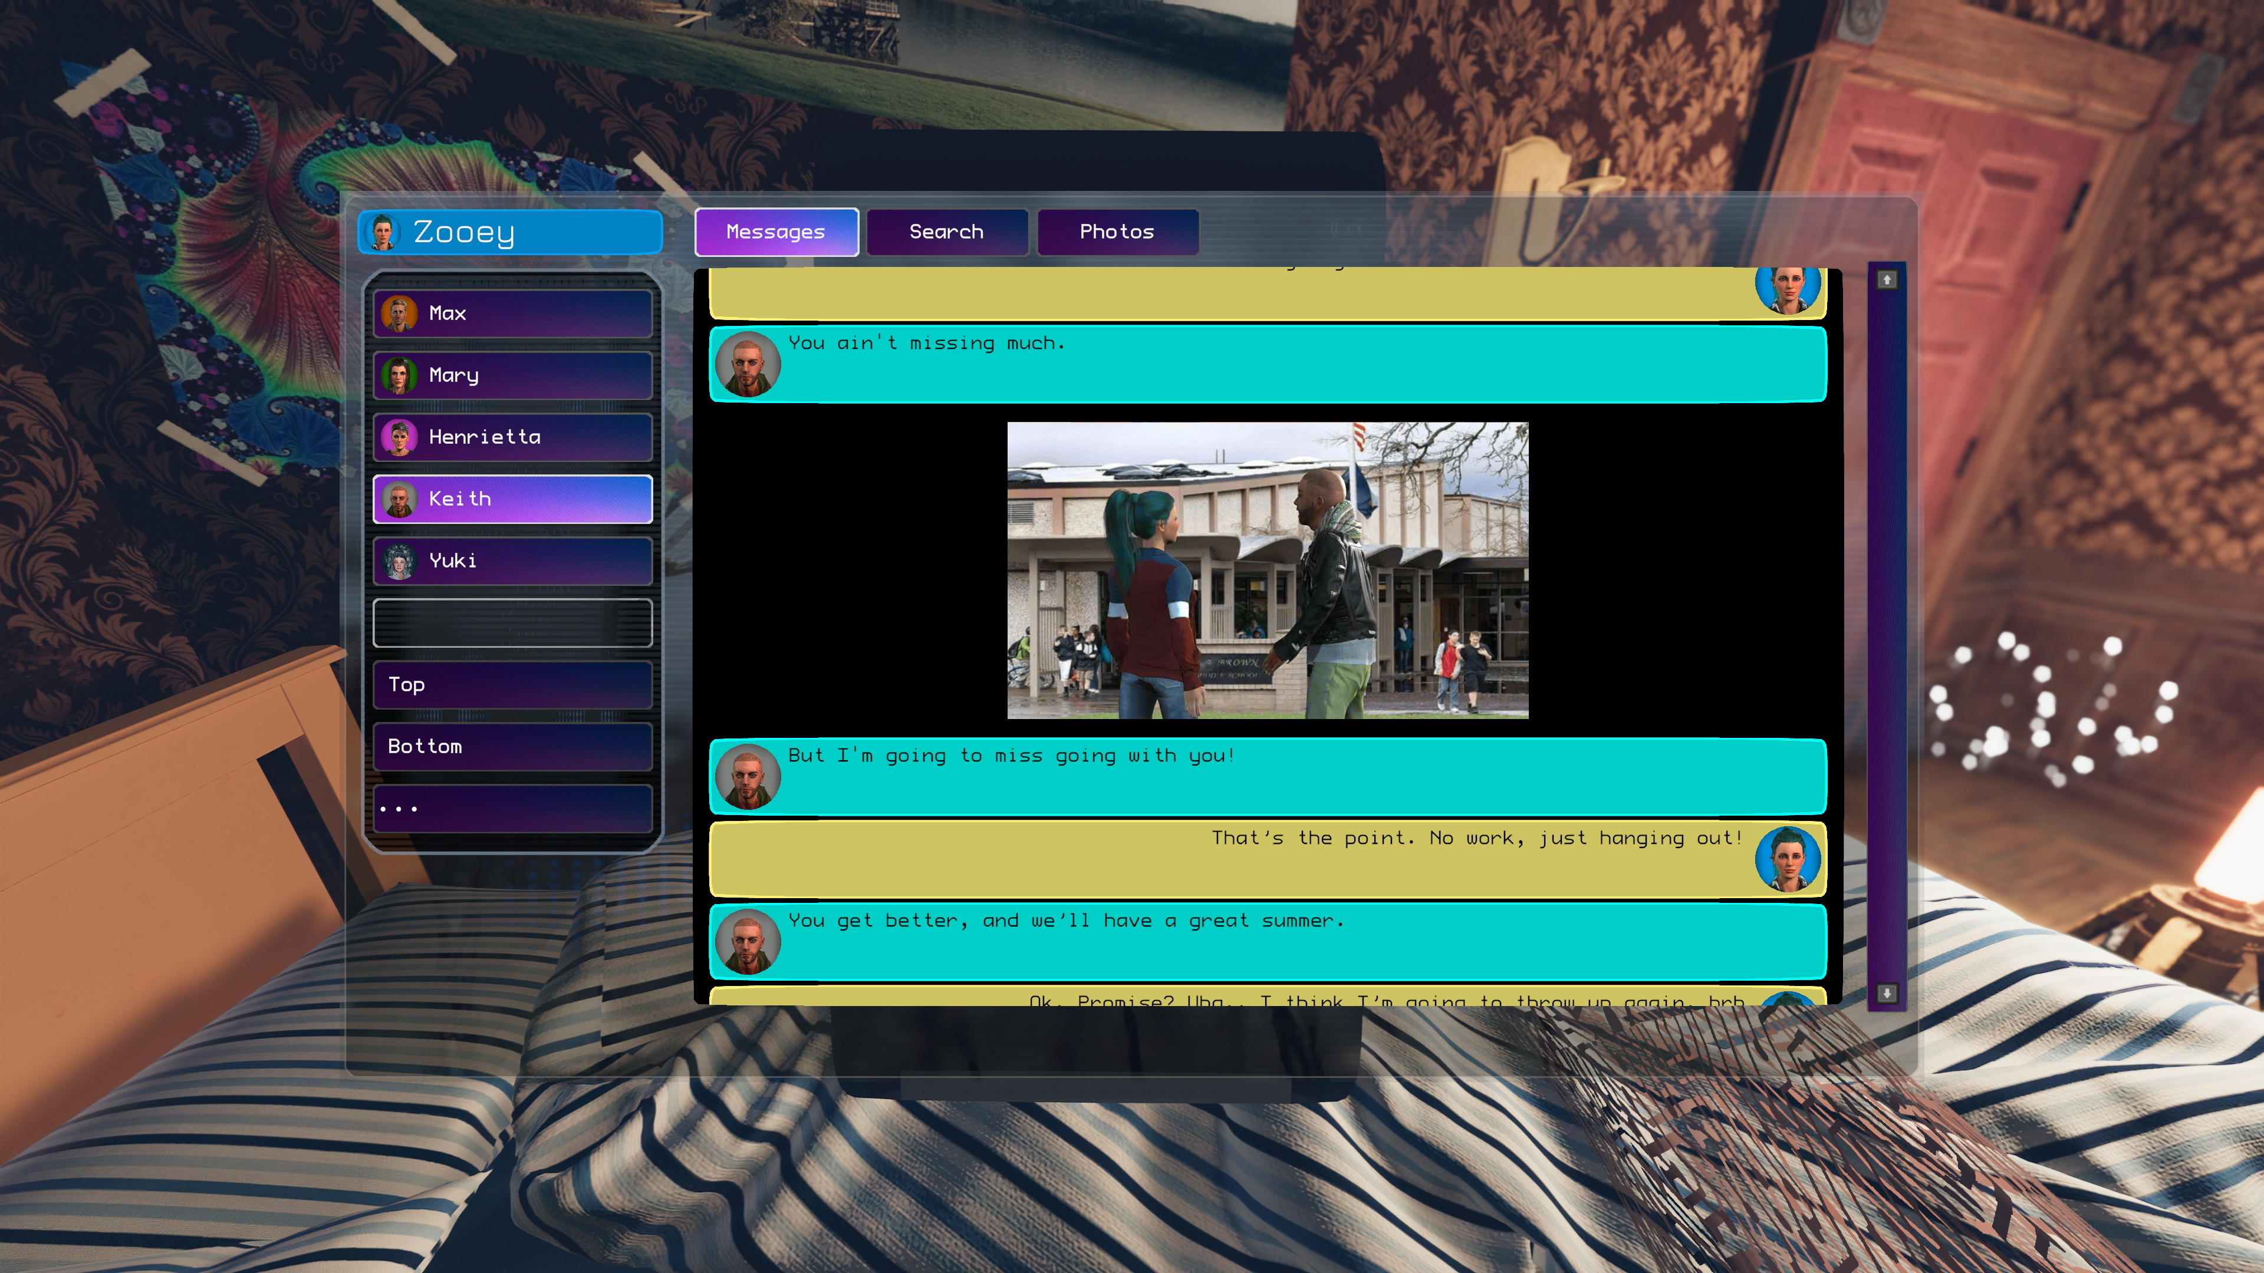Screen dimensions: 2264x1273
Task: Click Mary's avatar icon in contact list
Action: click(399, 376)
